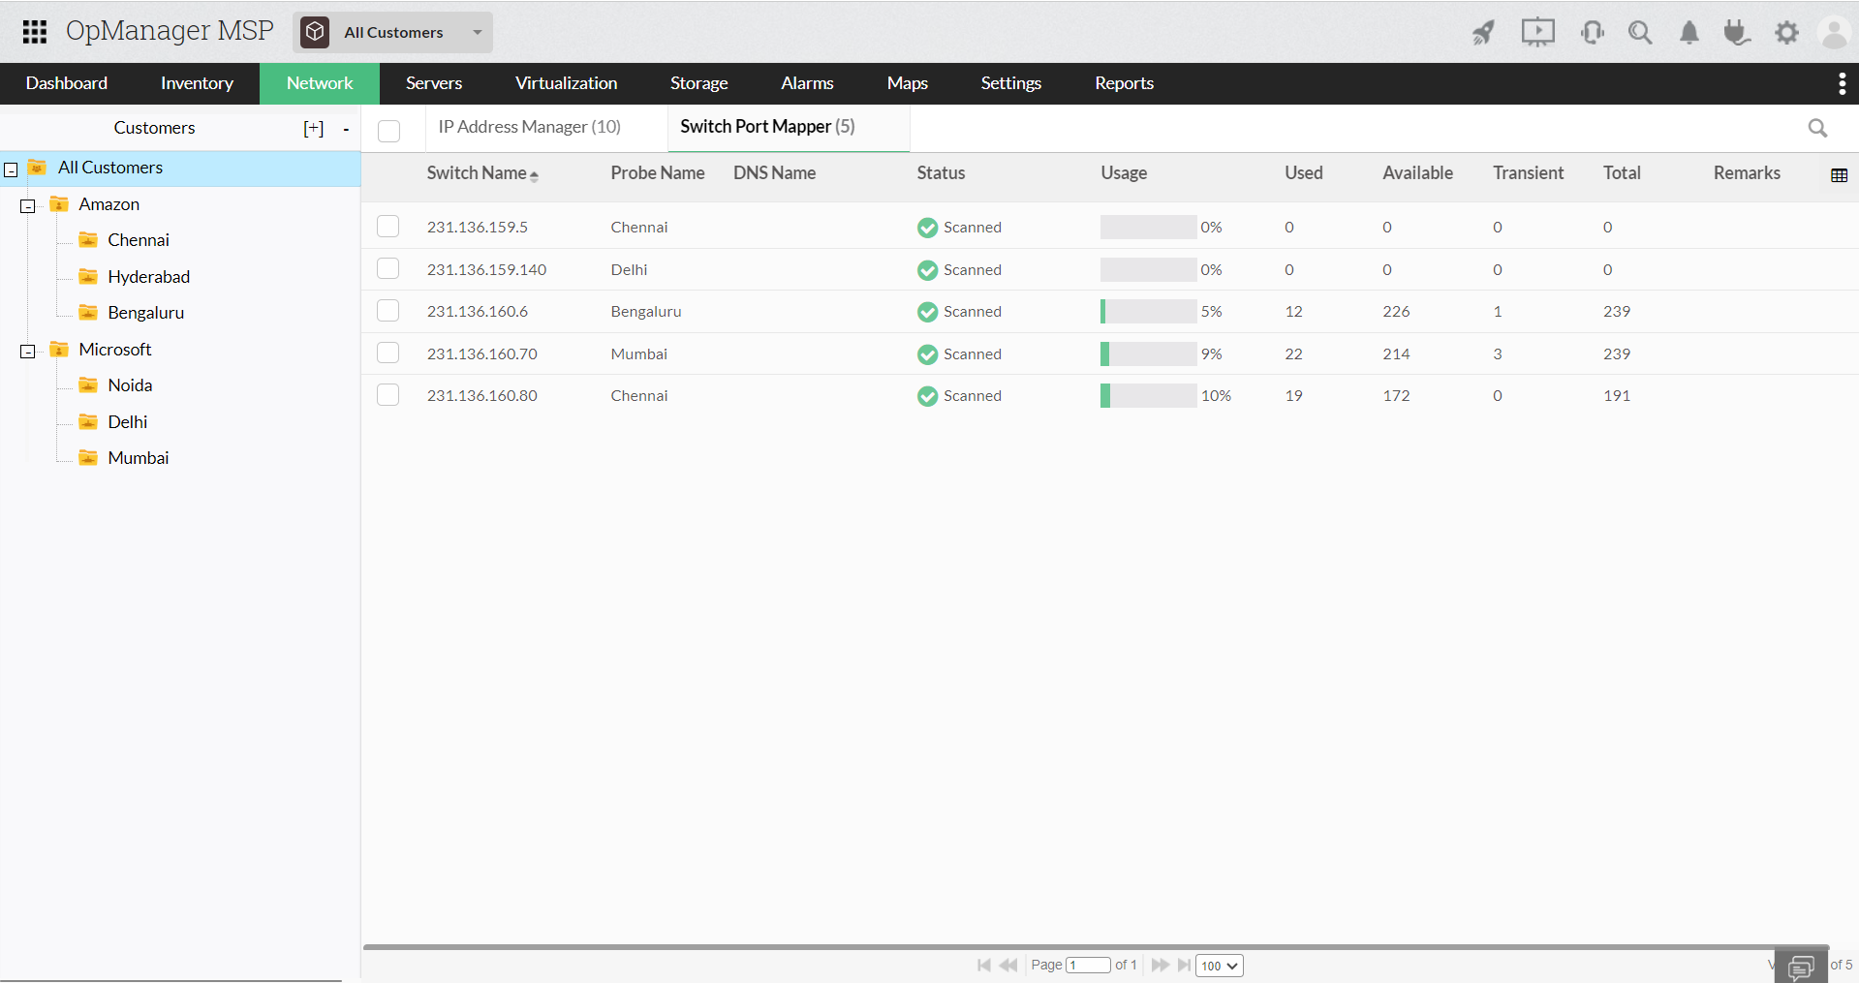Tick the checkbox for switch 231.136.159.5
The width and height of the screenshot is (1859, 983).
point(387,226)
